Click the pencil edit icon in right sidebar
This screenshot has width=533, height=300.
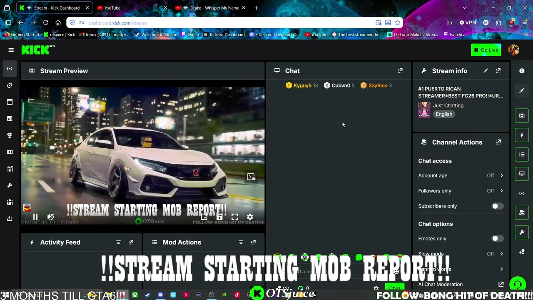coord(522,90)
